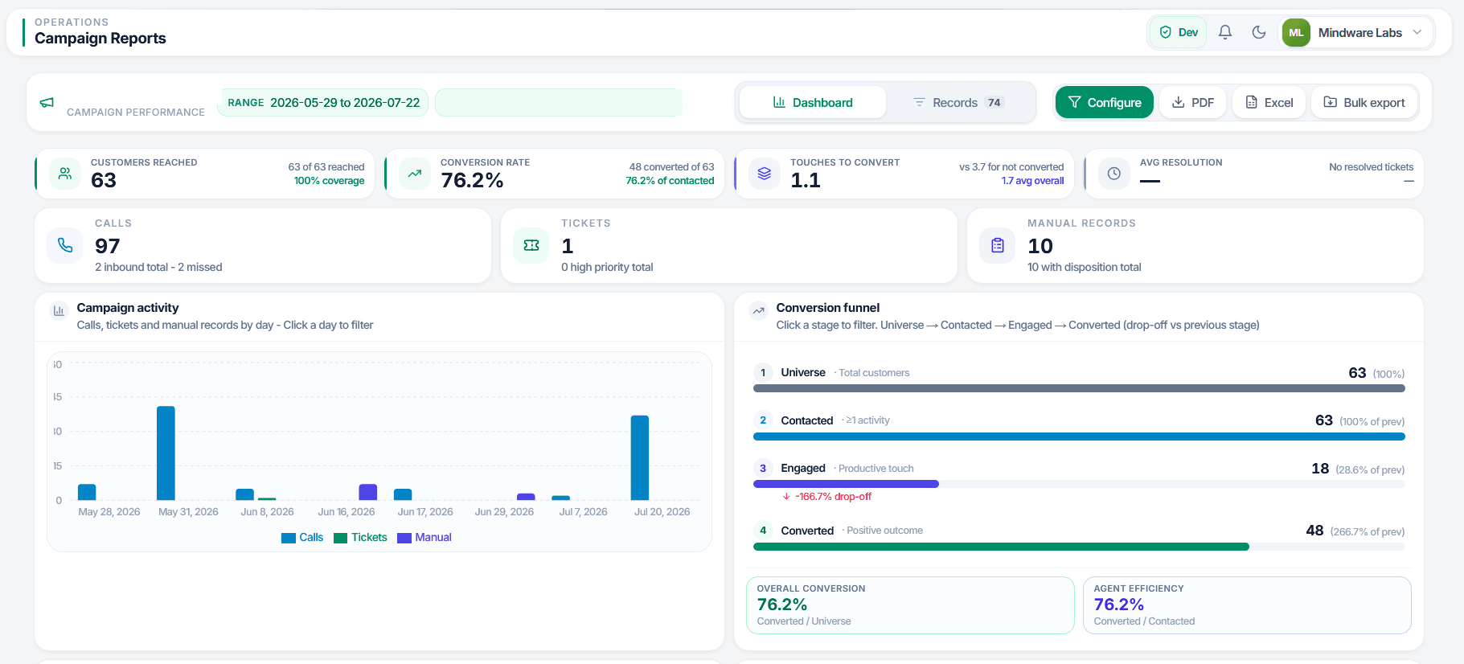Toggle the Manual legend series
Viewport: 1464px width, 664px height.
pyautogui.click(x=424, y=538)
